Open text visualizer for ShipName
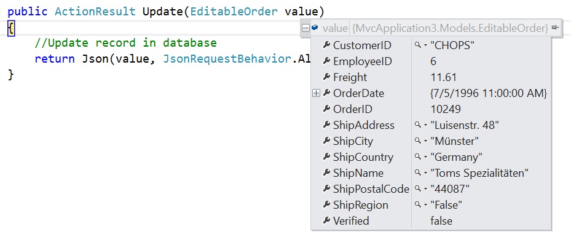Image resolution: width=571 pixels, height=240 pixels. coord(418,173)
